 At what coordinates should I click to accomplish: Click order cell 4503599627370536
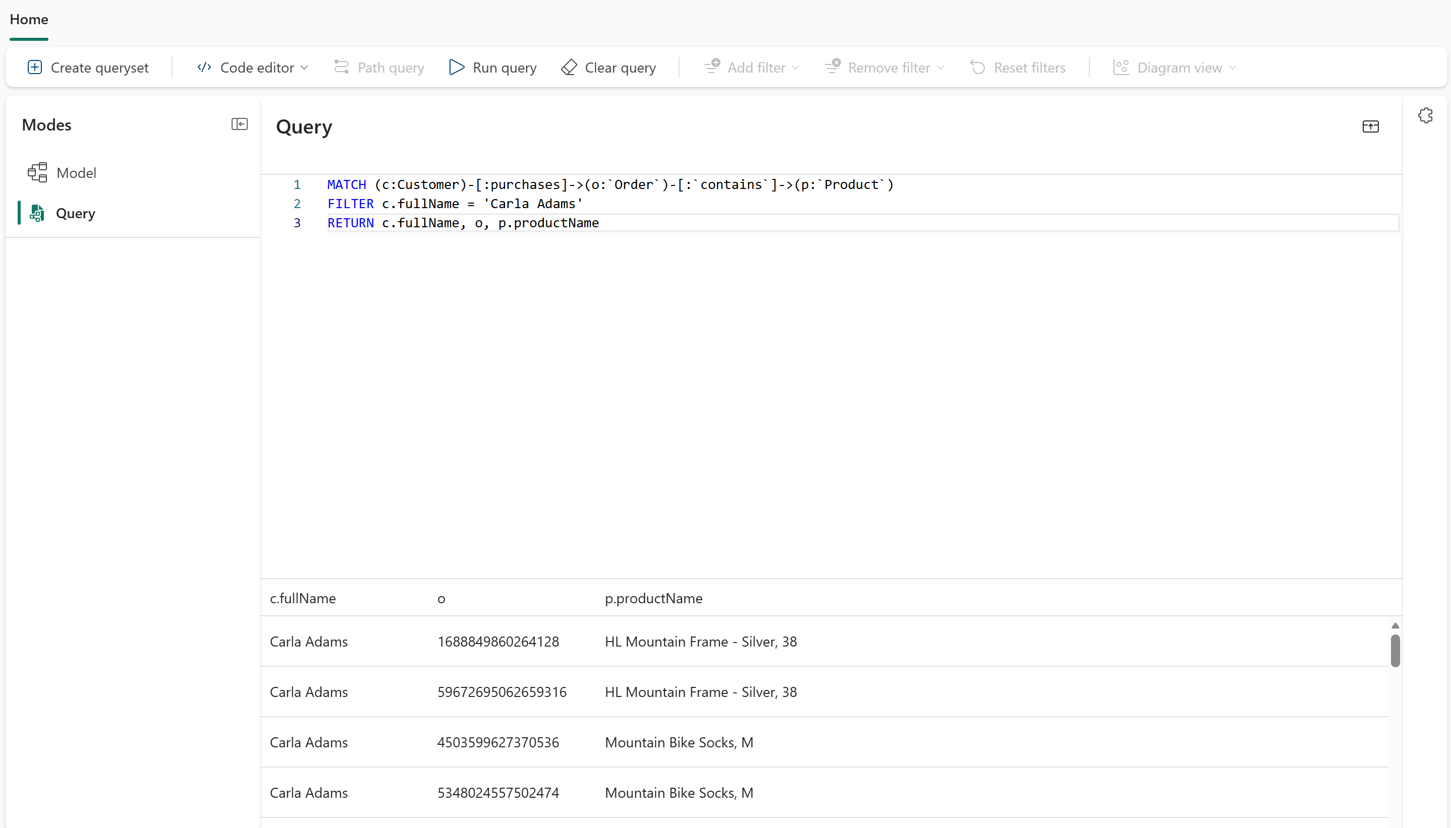(x=498, y=742)
